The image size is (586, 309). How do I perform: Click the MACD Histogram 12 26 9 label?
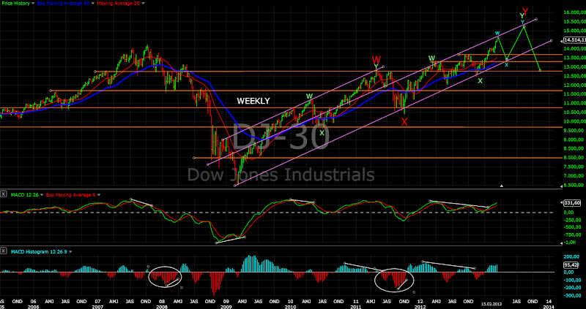38,251
